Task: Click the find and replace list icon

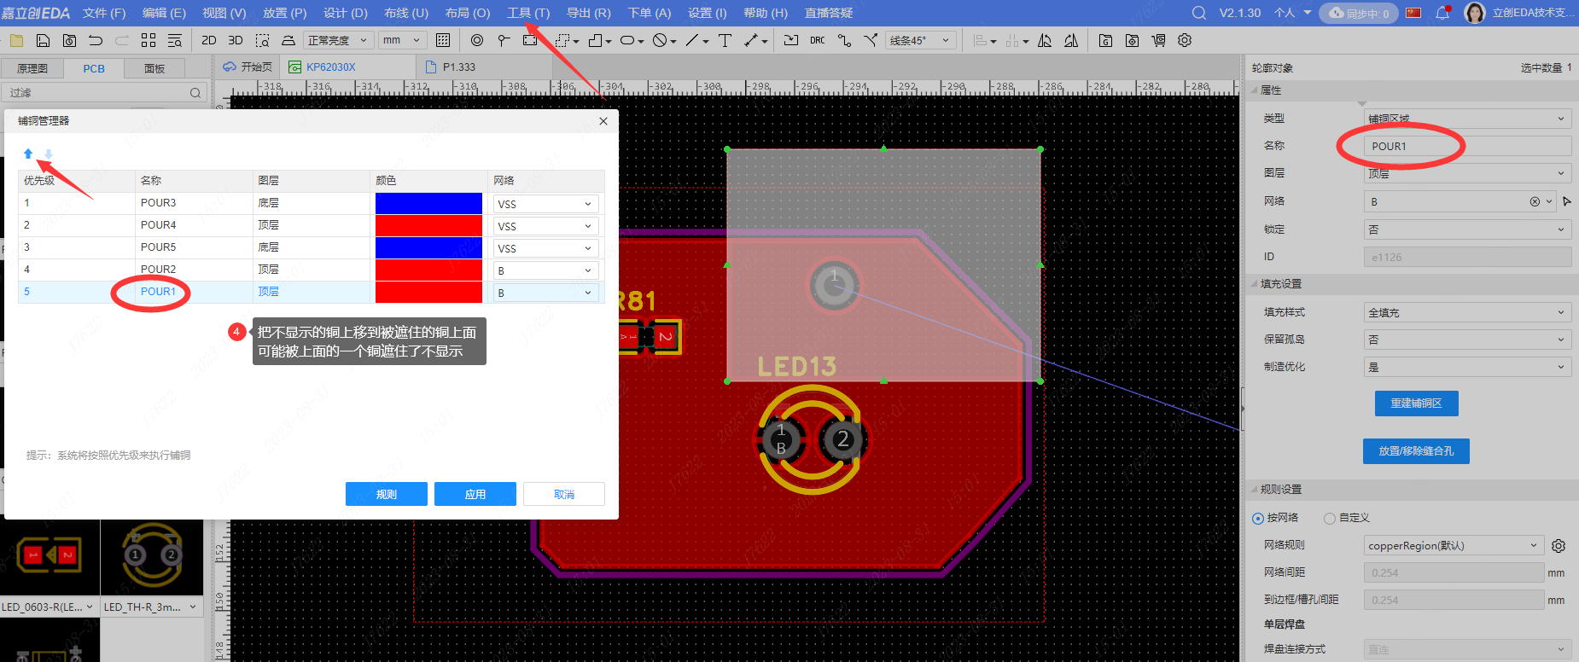Action: 175,40
